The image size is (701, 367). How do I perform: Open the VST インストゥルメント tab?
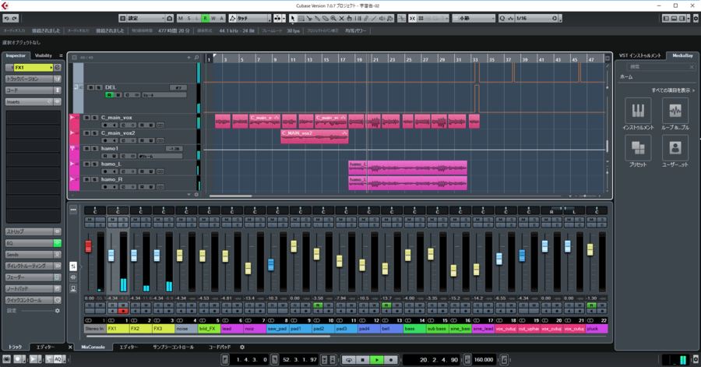(639, 55)
